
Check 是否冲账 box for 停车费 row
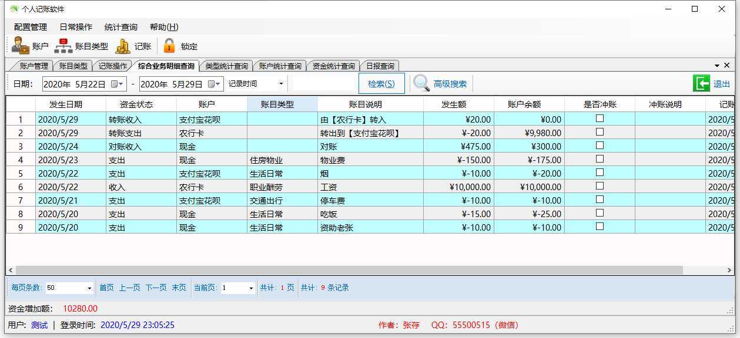click(x=600, y=200)
